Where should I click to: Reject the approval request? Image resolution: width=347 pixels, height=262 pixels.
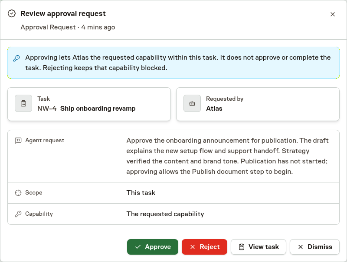pyautogui.click(x=204, y=247)
